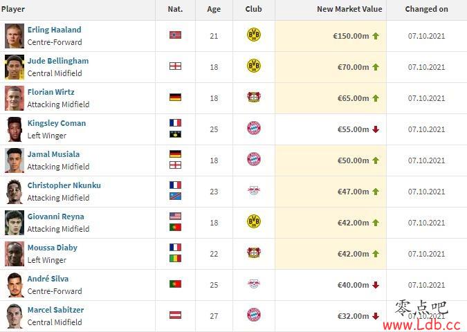467x332 pixels.
Task: Click the Portugal flag in André Silva's row
Action: [x=176, y=284]
